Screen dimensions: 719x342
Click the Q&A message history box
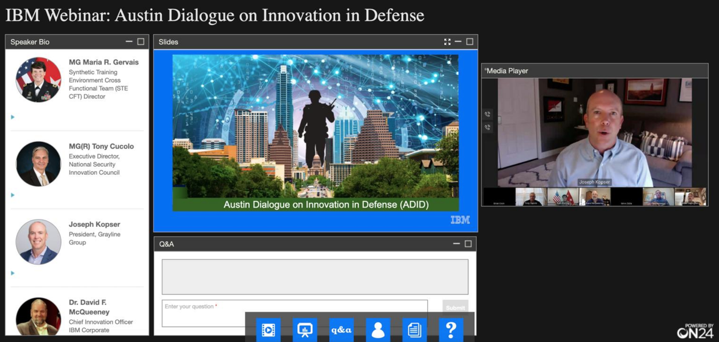315,277
